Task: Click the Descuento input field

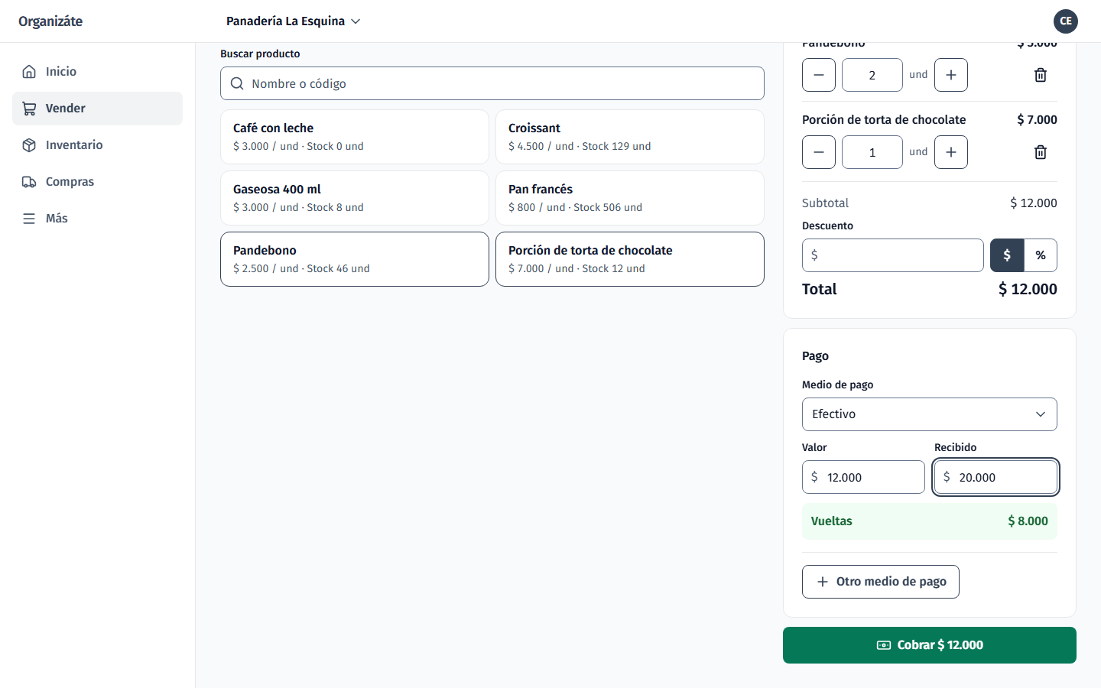Action: point(893,255)
